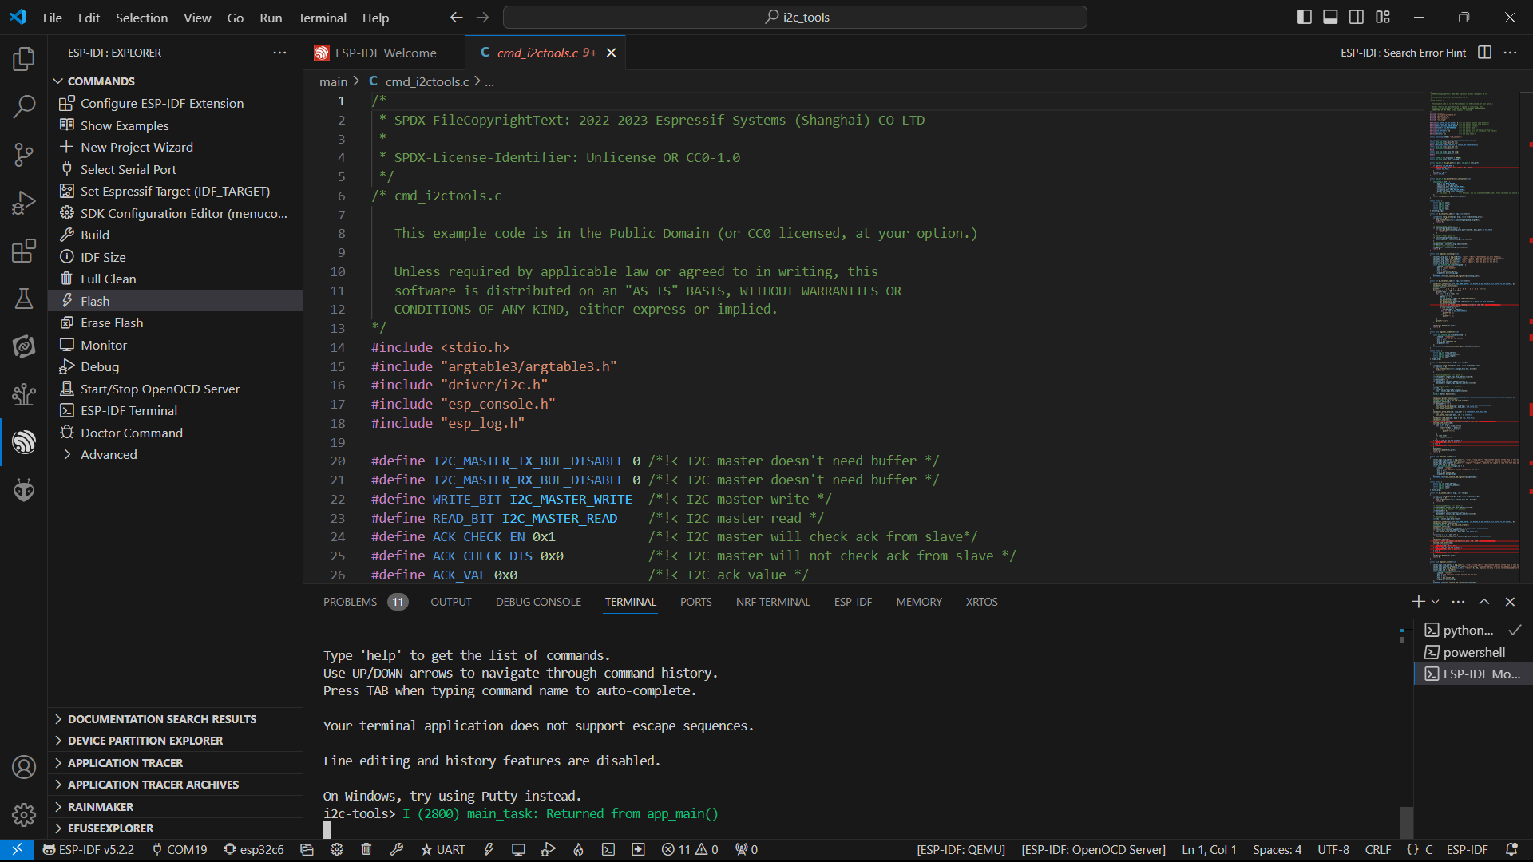Open the ESP-IDF Explorer more actions ellipsis

click(279, 53)
